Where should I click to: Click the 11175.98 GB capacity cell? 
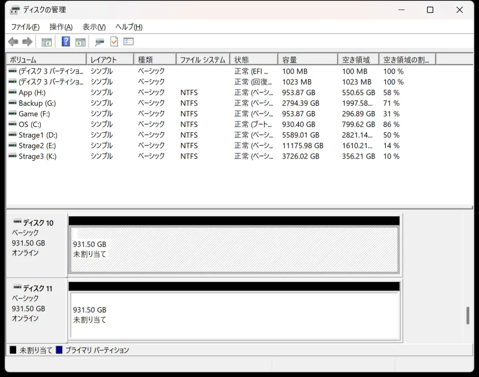tap(303, 146)
